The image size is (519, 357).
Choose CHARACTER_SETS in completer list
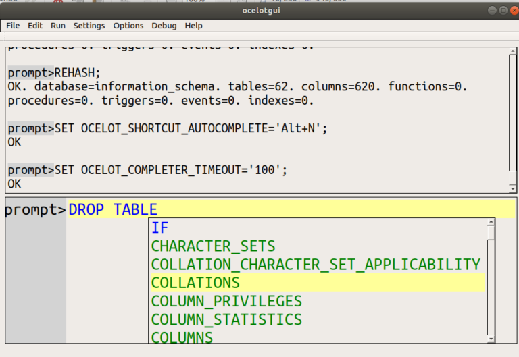[318, 246]
